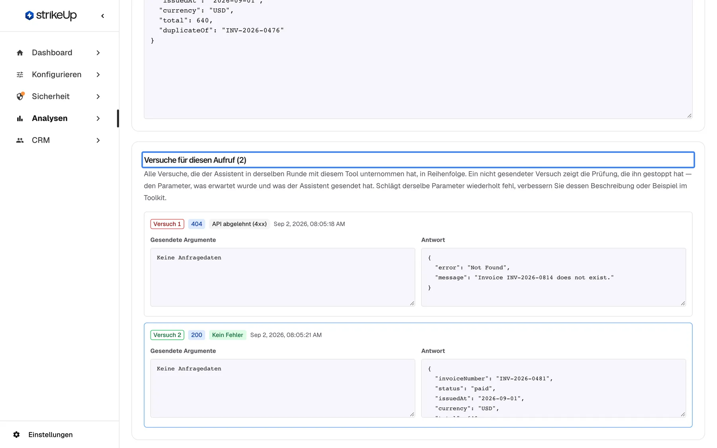Screen dimensions: 717x448
Task: Focus Versuch 1 Gesendete Argumente text area
Action: click(x=282, y=277)
